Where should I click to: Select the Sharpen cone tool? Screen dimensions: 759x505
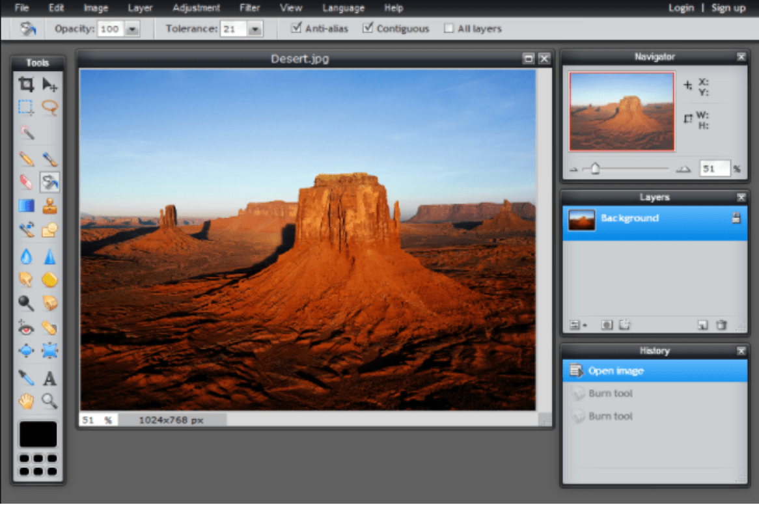pos(49,256)
